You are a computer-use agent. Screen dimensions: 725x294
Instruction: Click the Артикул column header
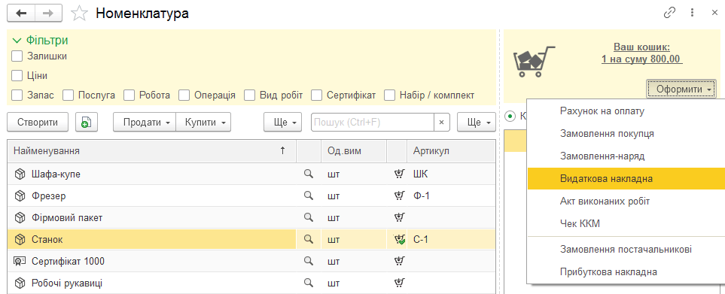451,150
